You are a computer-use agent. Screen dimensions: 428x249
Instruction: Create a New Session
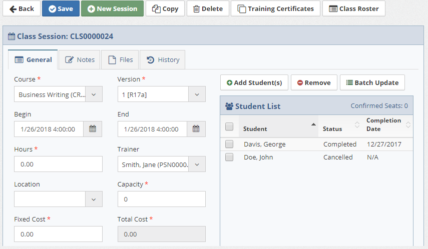click(112, 8)
